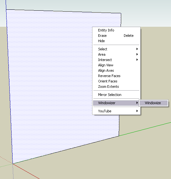Viewport: 171px width, 179px height.
Task: Expand the arrow next to YouTube
Action: tap(137, 111)
